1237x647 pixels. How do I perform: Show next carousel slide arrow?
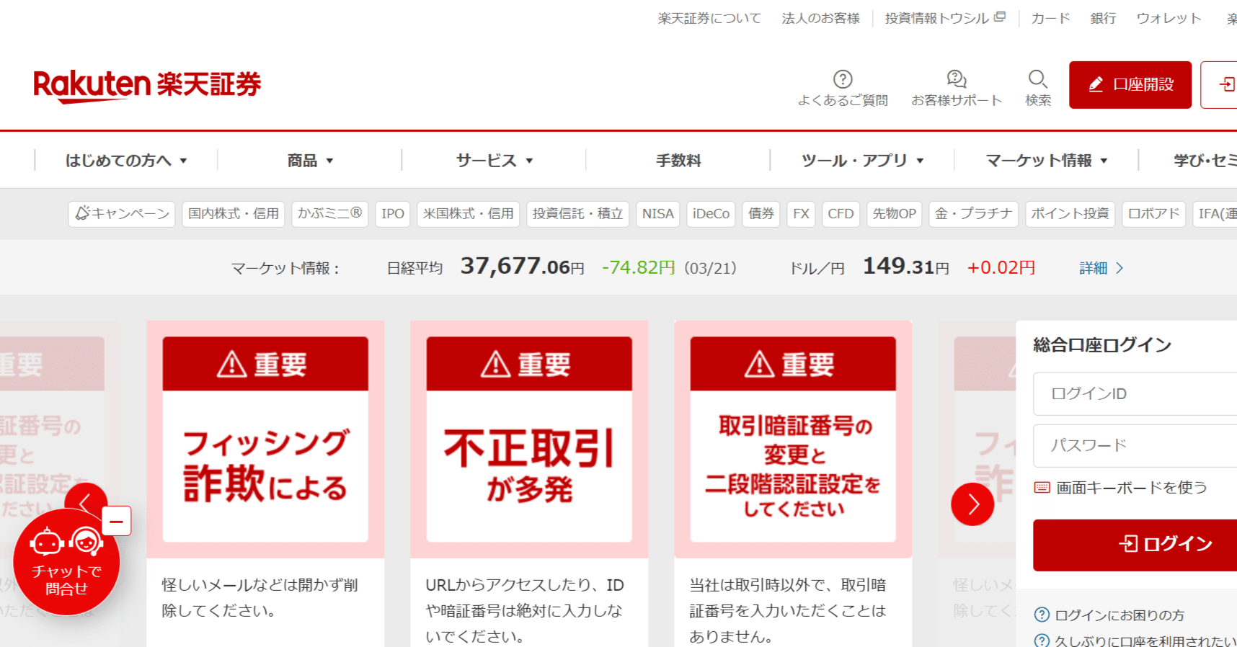click(972, 504)
